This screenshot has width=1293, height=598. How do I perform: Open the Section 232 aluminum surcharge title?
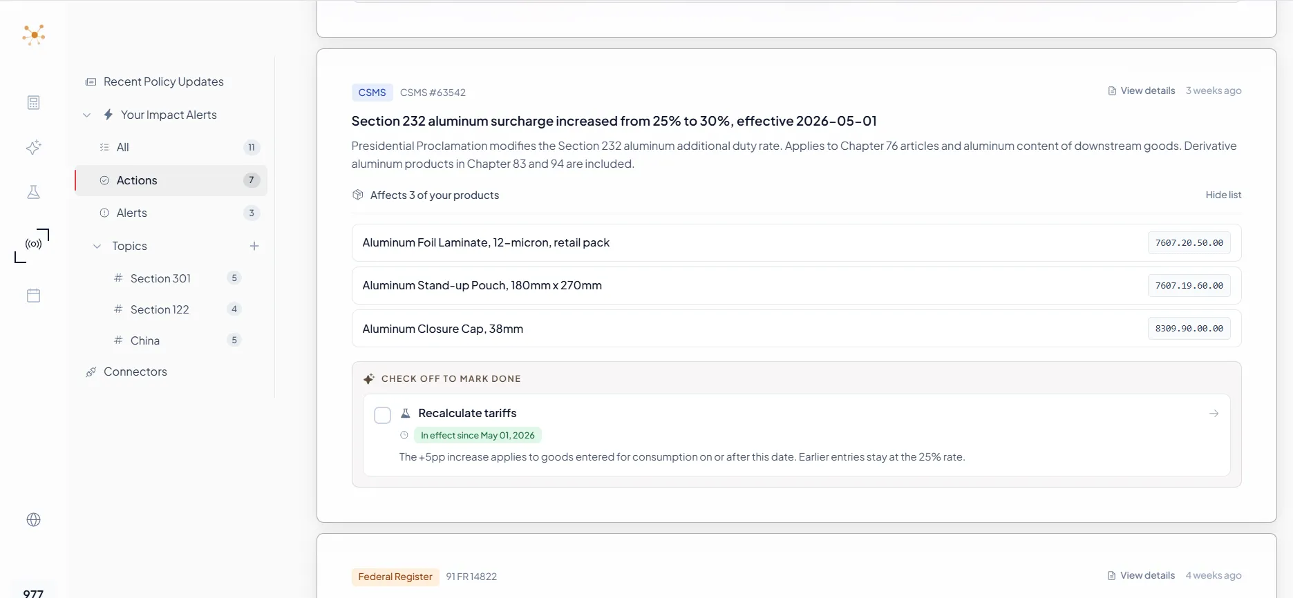(614, 121)
